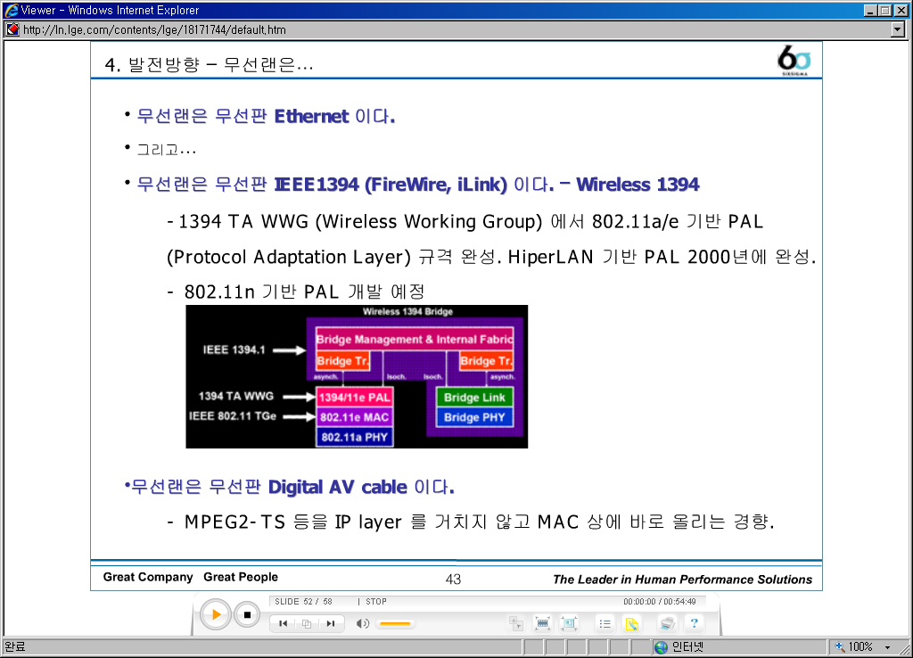Click the slide title '4. 발전방향 – 무선랜은…'
The width and height of the screenshot is (913, 658).
(209, 64)
